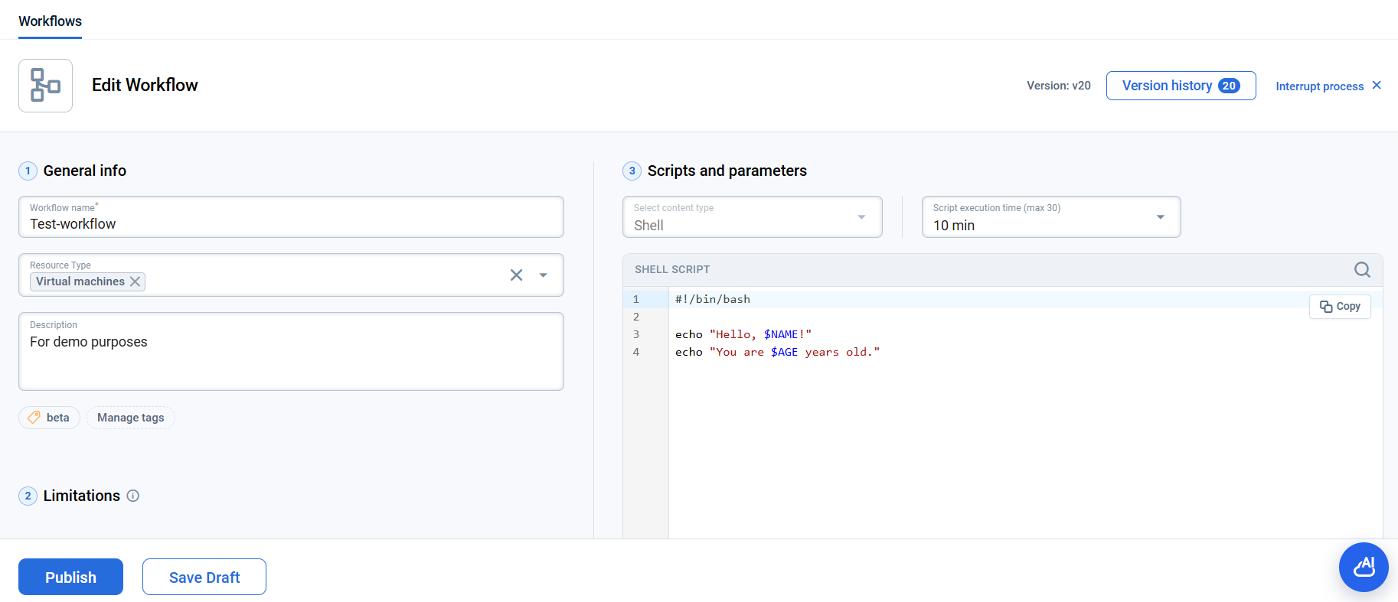Click the 'SHELL SCRIPT' header label
This screenshot has width=1398, height=602.
point(672,269)
